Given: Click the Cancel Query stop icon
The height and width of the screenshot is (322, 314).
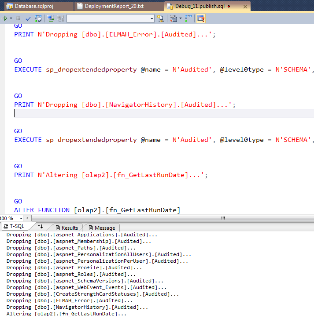Looking at the screenshot, I should click(x=18, y=18).
